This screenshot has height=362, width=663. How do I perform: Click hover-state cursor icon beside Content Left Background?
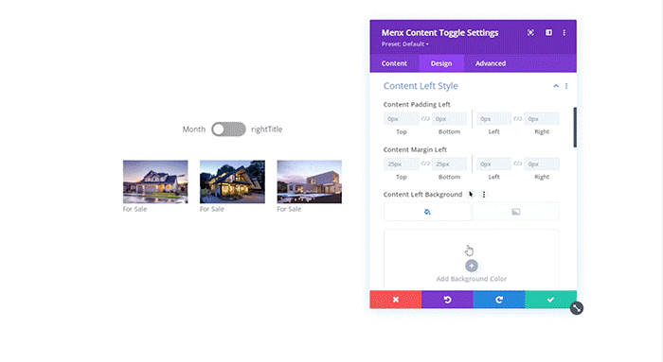471,195
